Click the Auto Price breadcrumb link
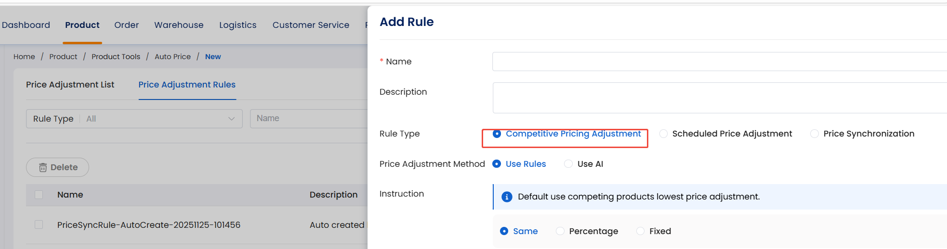This screenshot has width=947, height=249. (x=172, y=57)
